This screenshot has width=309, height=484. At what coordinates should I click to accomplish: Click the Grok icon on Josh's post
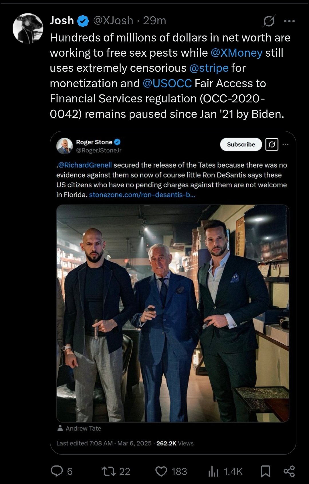click(x=269, y=21)
